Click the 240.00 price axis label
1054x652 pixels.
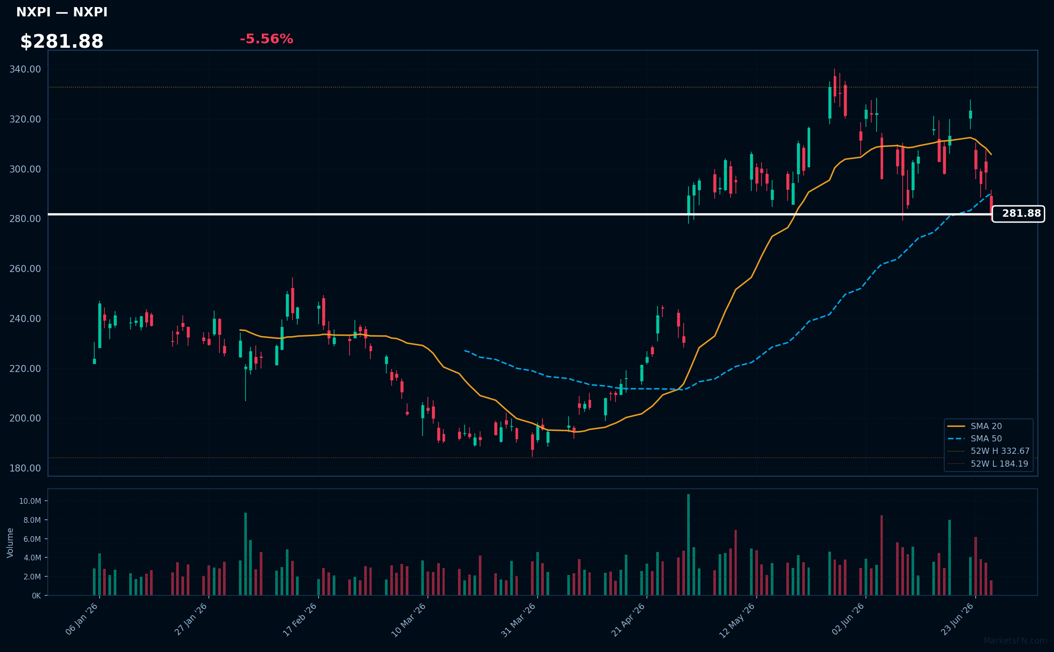pyautogui.click(x=25, y=318)
